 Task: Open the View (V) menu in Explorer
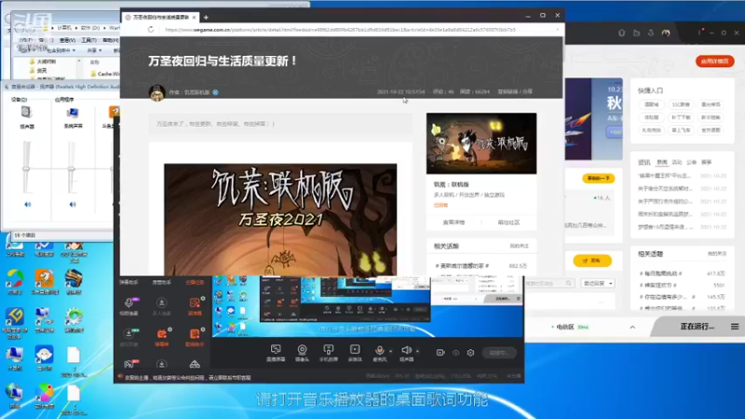67,40
